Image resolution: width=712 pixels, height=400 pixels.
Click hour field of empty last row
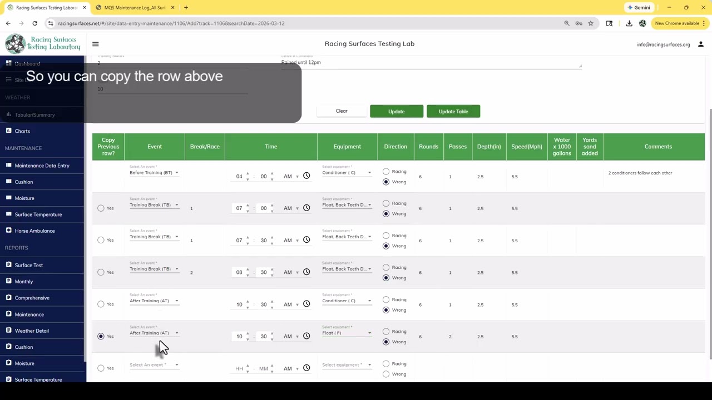click(239, 368)
